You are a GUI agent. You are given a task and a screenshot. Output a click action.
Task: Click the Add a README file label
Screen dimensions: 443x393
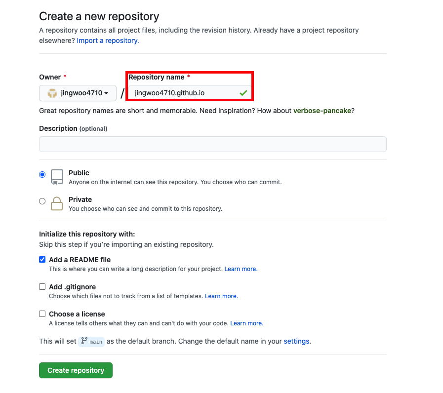point(80,260)
